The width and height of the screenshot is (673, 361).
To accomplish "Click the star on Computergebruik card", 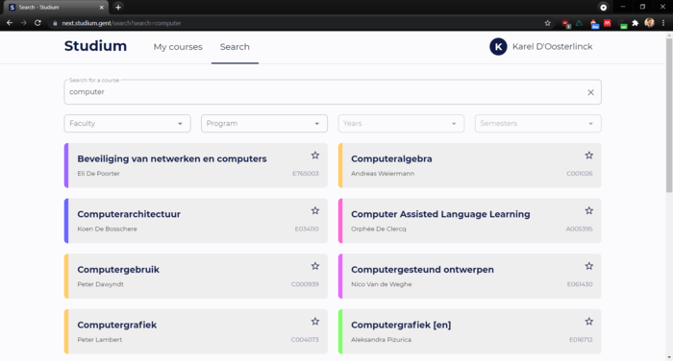I will [315, 266].
